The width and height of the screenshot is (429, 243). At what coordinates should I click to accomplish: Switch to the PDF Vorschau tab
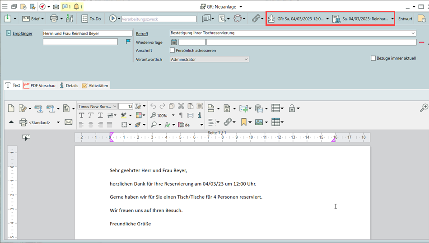(40, 85)
